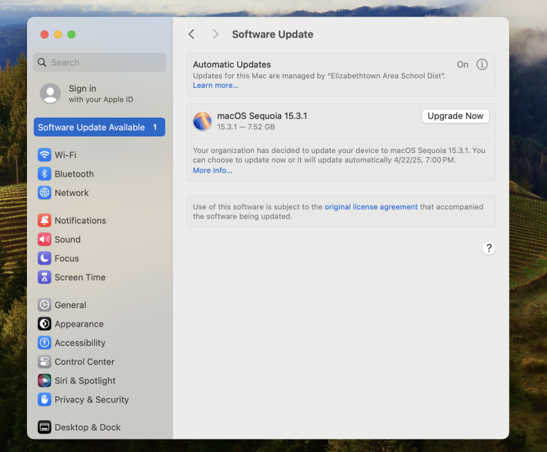Focus the sidebar Search field
The width and height of the screenshot is (547, 452).
coord(100,62)
